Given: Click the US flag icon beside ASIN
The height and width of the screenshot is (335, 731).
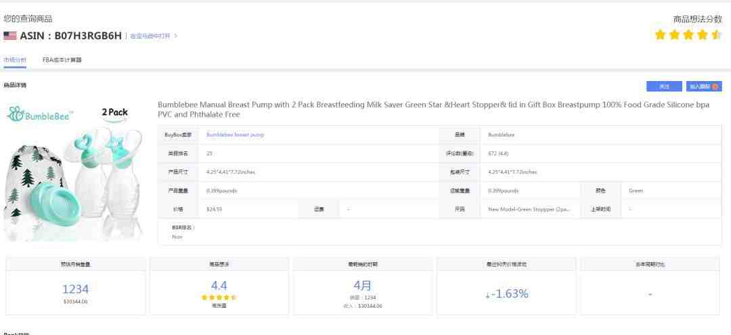Looking at the screenshot, I should [9, 36].
